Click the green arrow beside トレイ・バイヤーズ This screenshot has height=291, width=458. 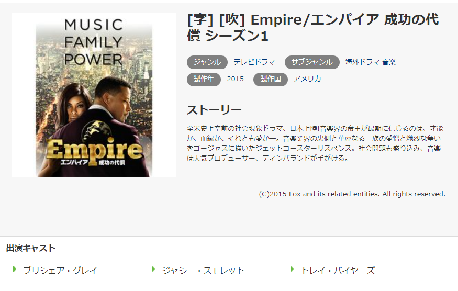292,269
